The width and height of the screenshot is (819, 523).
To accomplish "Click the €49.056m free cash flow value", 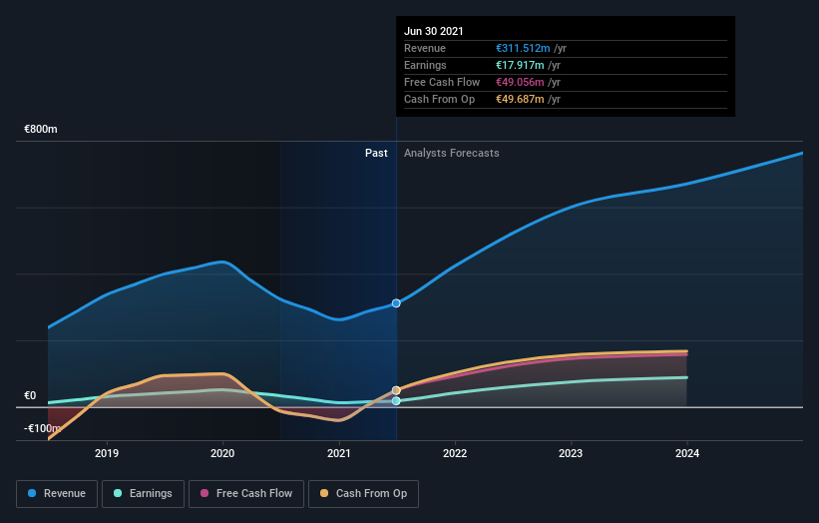I will [x=520, y=82].
